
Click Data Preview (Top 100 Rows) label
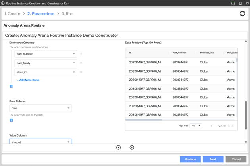[x=143, y=42]
